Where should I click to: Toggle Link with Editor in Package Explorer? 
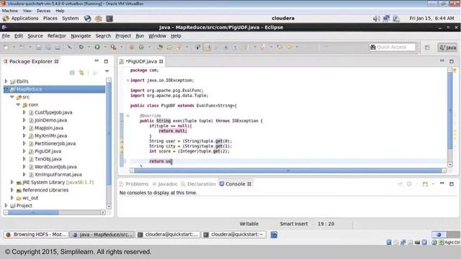coord(81,73)
